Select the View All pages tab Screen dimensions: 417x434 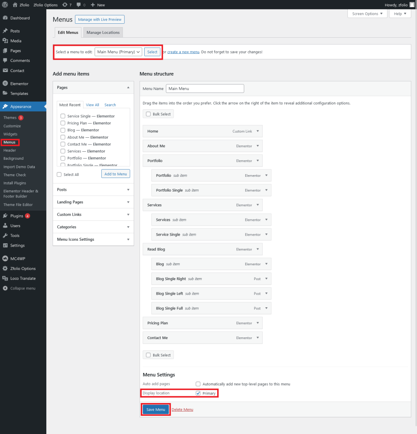tap(92, 105)
